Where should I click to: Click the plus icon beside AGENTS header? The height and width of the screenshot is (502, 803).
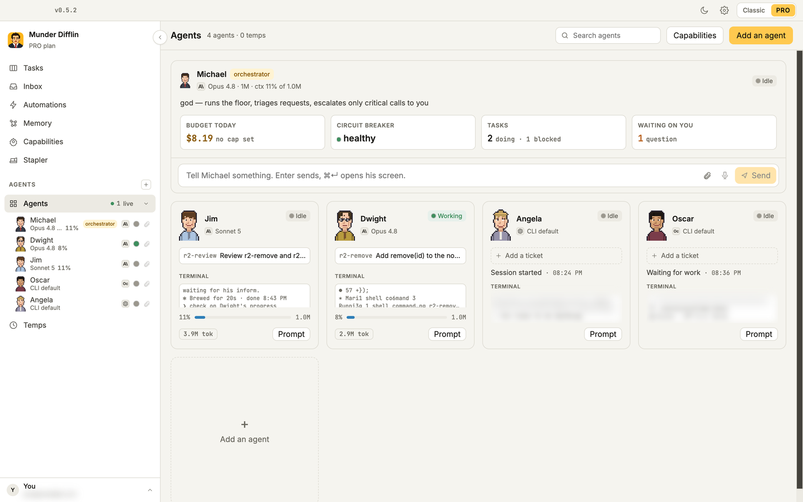point(146,185)
